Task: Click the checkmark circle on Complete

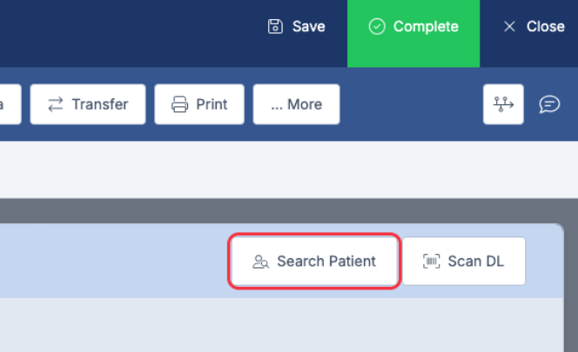Action: click(x=377, y=26)
